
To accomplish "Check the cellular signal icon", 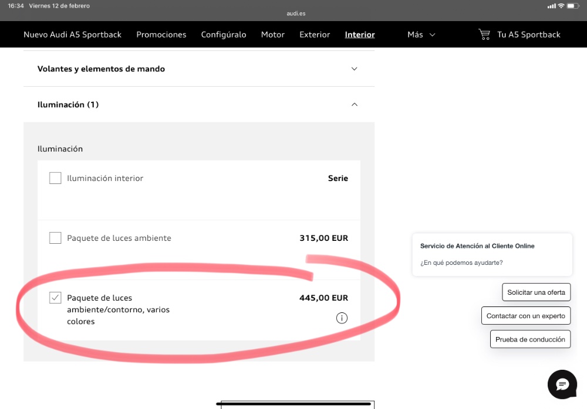I will [551, 6].
